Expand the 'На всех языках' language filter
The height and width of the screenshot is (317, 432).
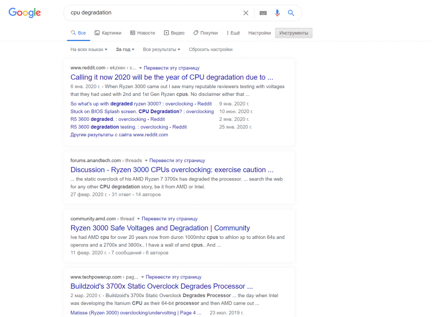point(89,49)
